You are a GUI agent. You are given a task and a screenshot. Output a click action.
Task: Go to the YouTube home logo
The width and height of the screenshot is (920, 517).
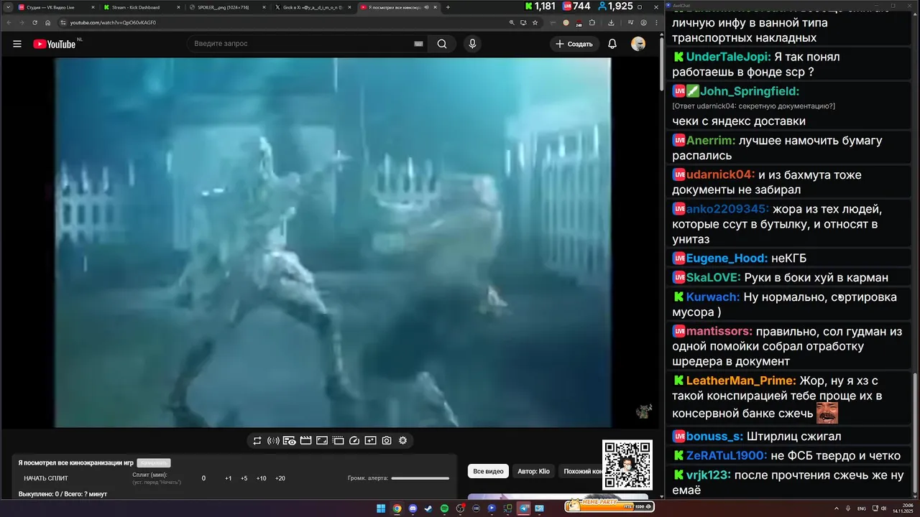coord(54,44)
